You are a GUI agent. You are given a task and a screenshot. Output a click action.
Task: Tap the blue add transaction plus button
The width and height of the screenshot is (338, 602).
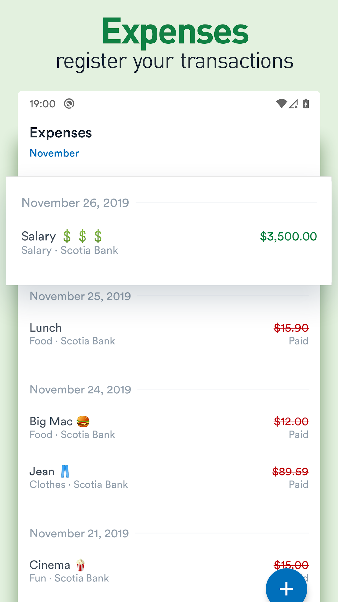286,588
